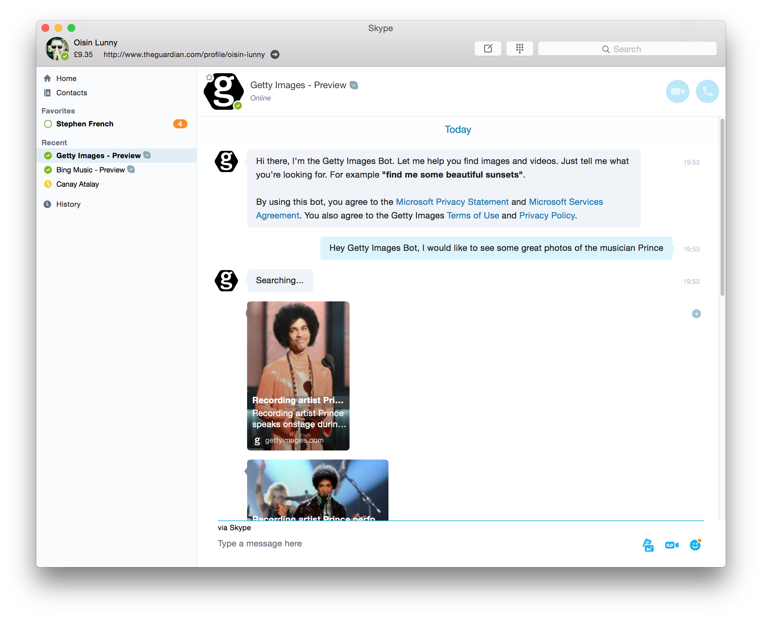The image size is (762, 619).
Task: Click the green window zoom button
Action: tap(71, 28)
